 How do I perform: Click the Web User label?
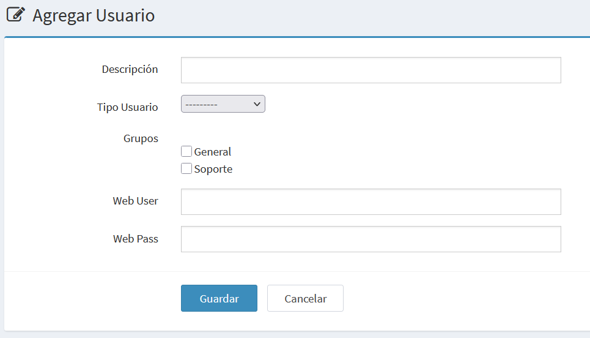click(136, 201)
